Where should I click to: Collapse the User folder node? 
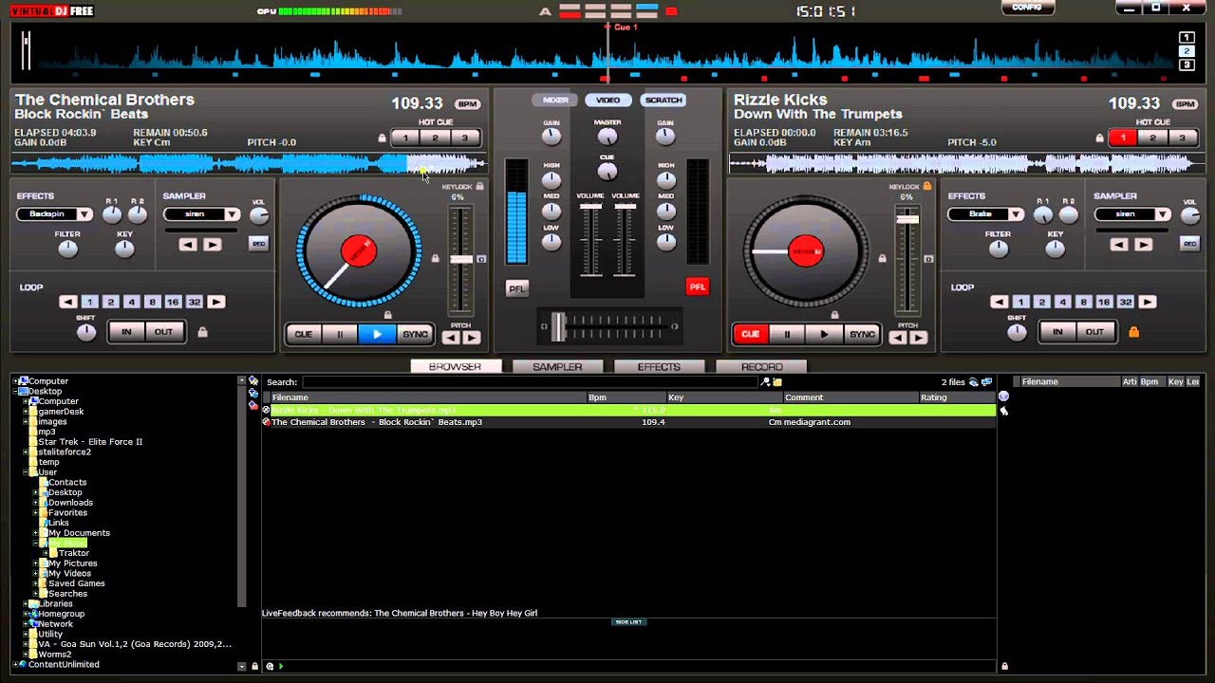point(27,471)
